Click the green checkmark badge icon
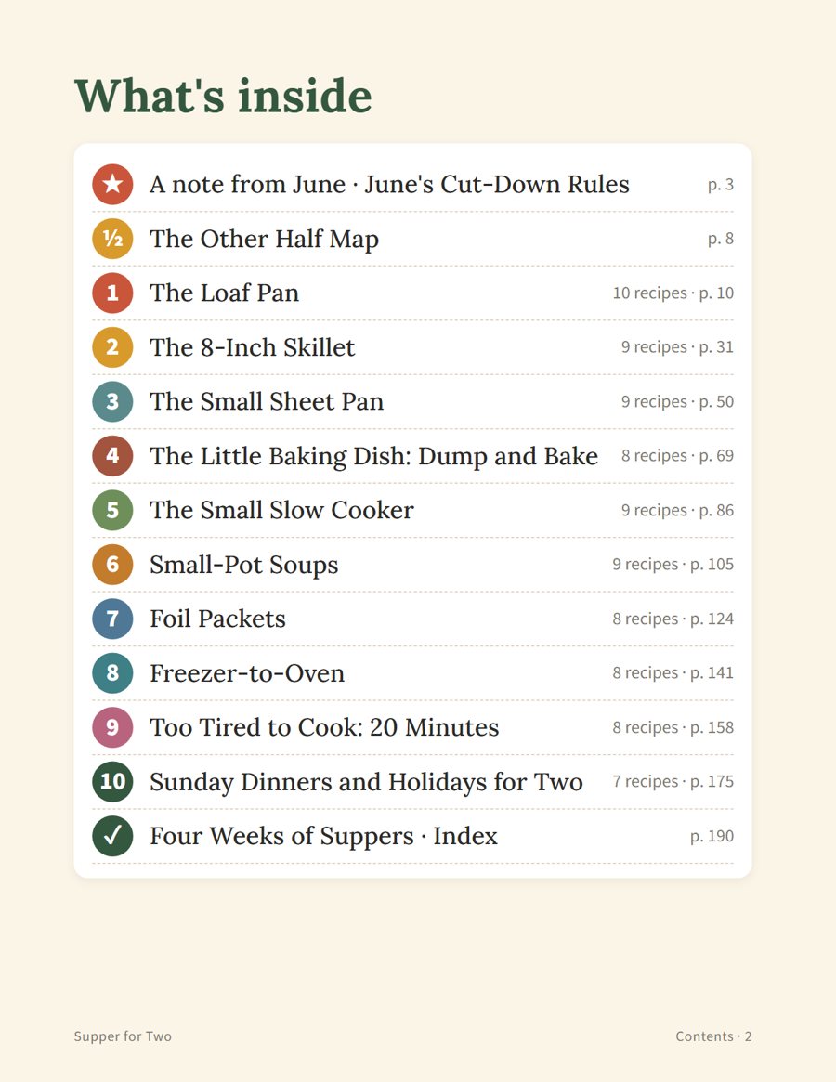 coord(112,836)
